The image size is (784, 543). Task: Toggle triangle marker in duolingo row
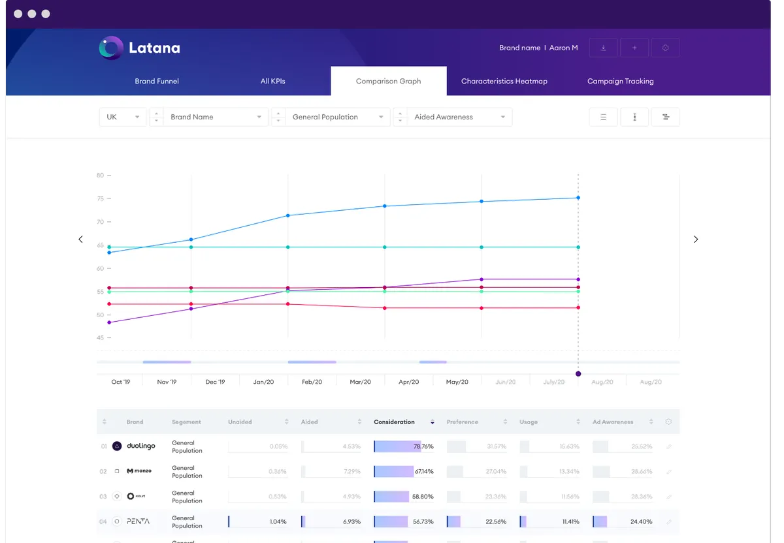coord(117,446)
